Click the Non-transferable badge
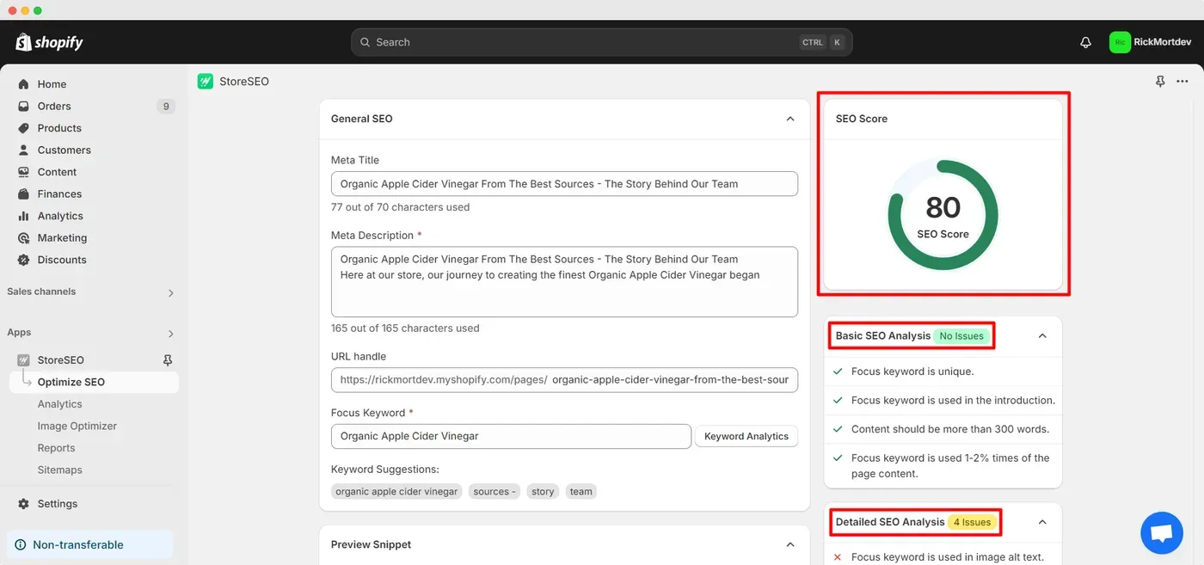Image resolution: width=1204 pixels, height=565 pixels. tap(89, 544)
